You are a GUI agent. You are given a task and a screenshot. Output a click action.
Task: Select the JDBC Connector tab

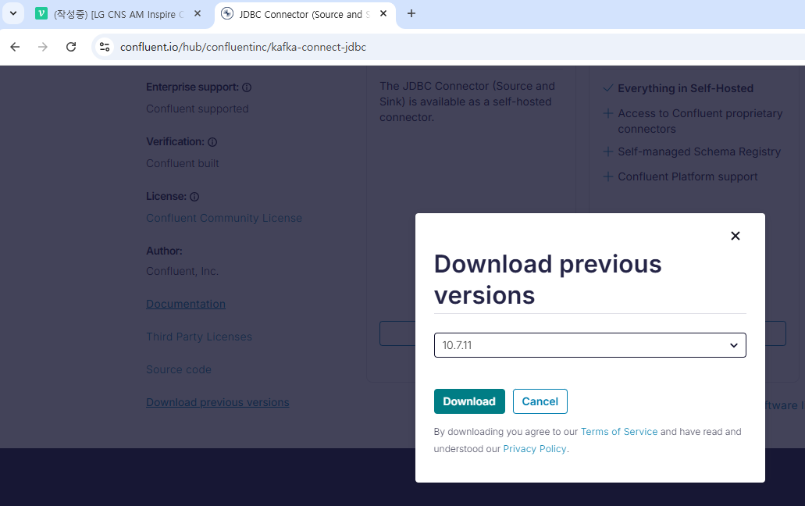(304, 14)
